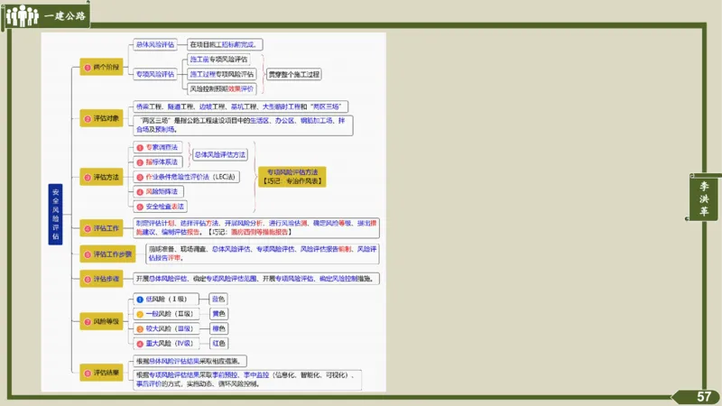Viewport: 722px width, 406px height.
Task: Click the 在项目施工招标前完成 node
Action: pos(225,44)
